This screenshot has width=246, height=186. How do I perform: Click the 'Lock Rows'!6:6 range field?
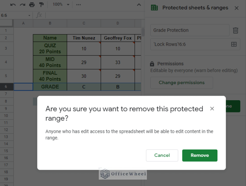tap(189, 44)
